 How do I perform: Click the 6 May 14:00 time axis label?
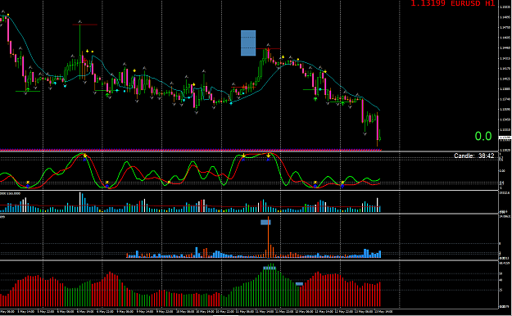click(x=85, y=312)
